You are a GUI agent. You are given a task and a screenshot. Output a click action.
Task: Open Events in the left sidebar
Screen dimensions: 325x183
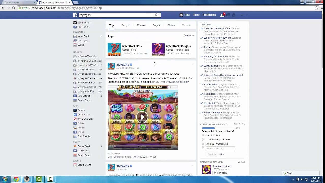(81, 45)
